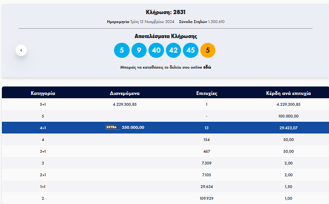This screenshot has width=329, height=204.
Task: Click the draw date Τρίτη 12 Νοεμβρίου 2024
Action: [151, 22]
